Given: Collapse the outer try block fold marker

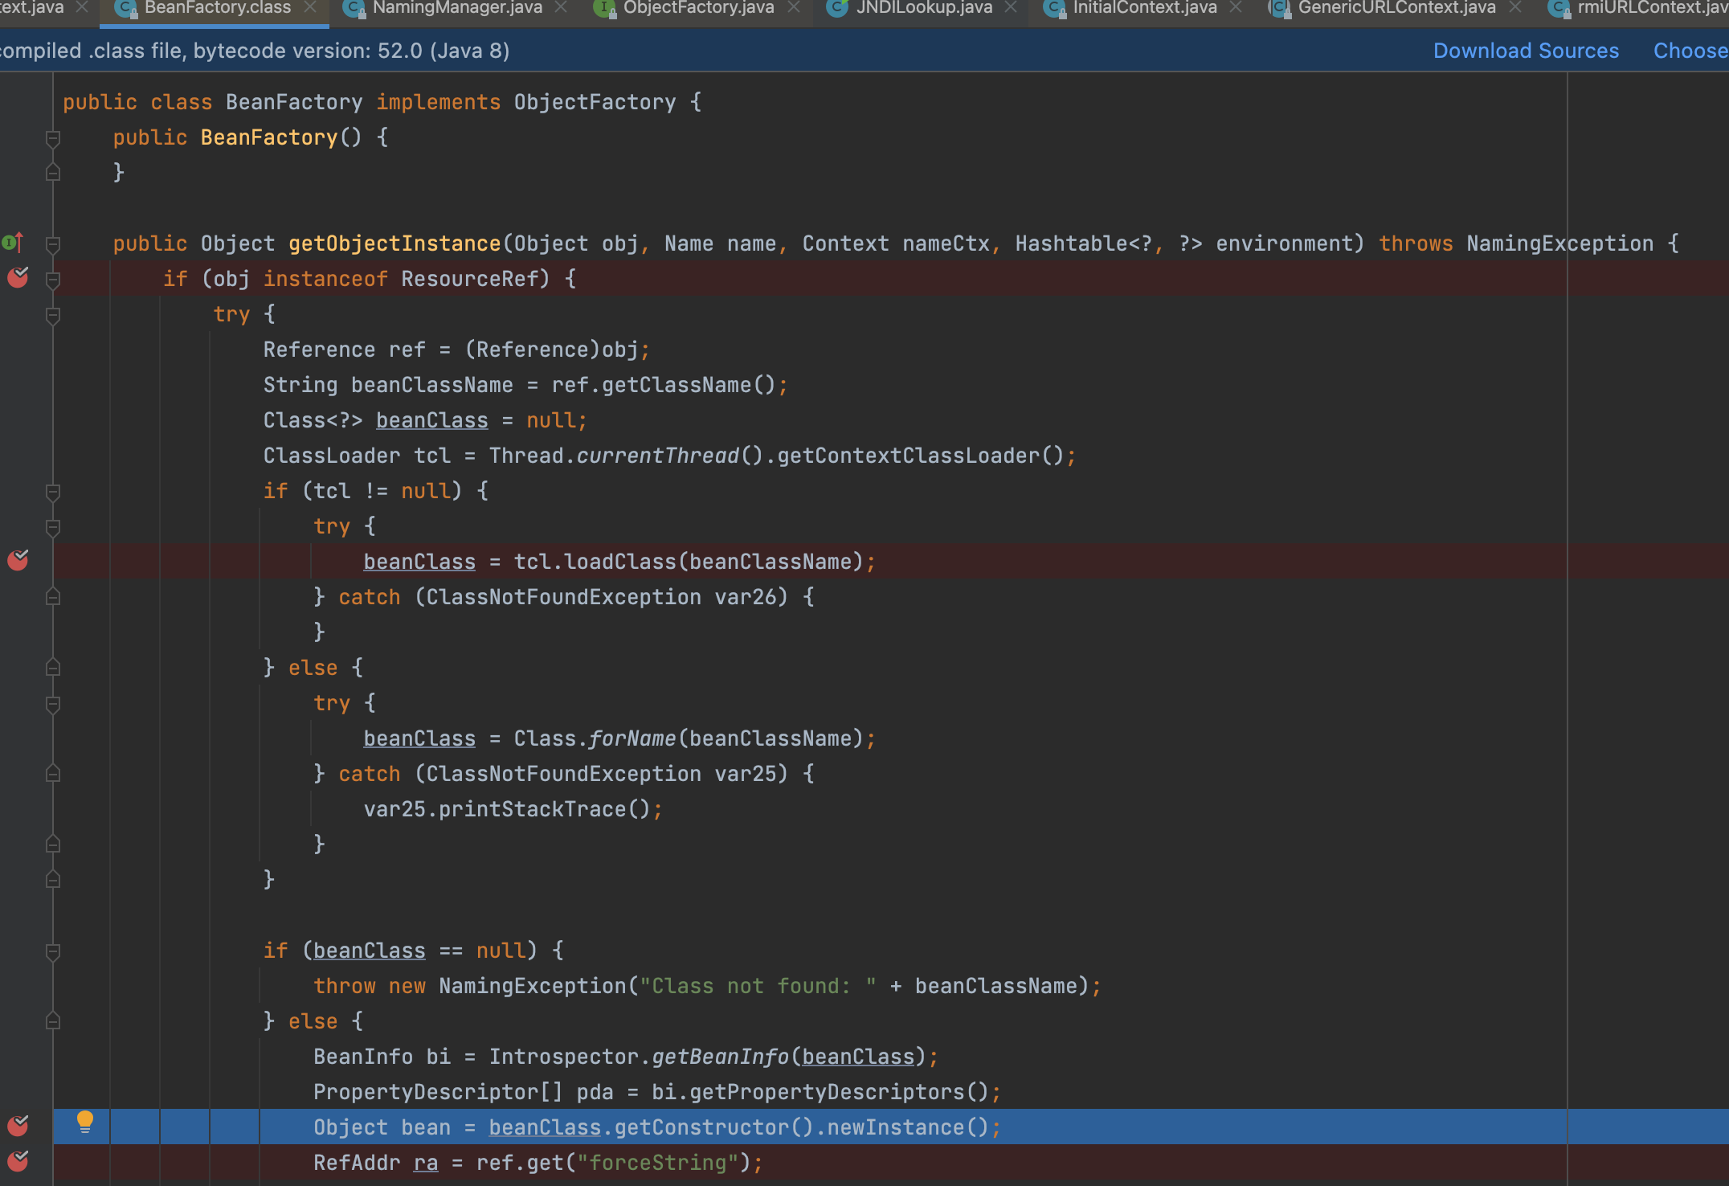Looking at the screenshot, I should pyautogui.click(x=53, y=315).
